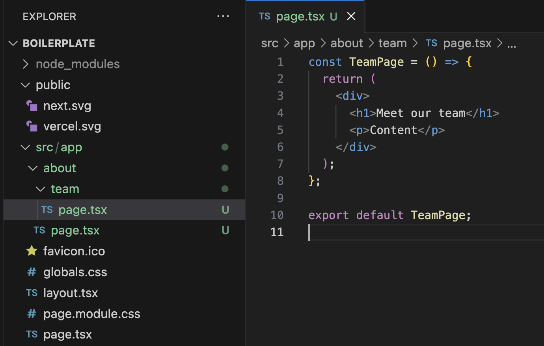The image size is (544, 346).
Task: Click the green modified dot next to src/app
Action: pos(225,147)
